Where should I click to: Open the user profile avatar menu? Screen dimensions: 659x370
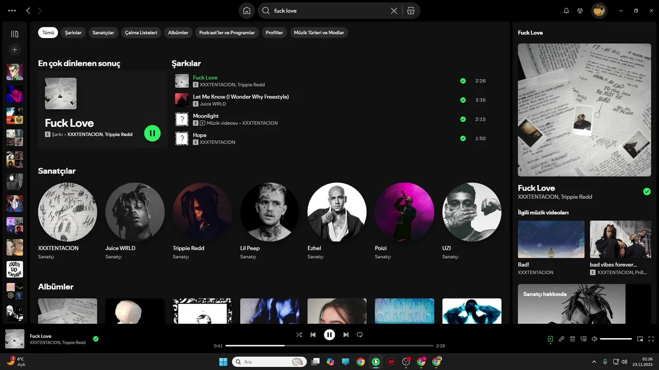tap(599, 10)
